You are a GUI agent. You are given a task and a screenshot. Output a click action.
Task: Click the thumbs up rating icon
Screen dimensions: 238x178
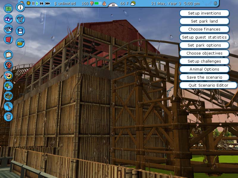click(104, 4)
